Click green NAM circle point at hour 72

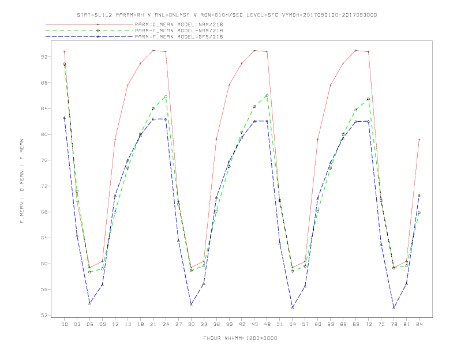[369, 99]
